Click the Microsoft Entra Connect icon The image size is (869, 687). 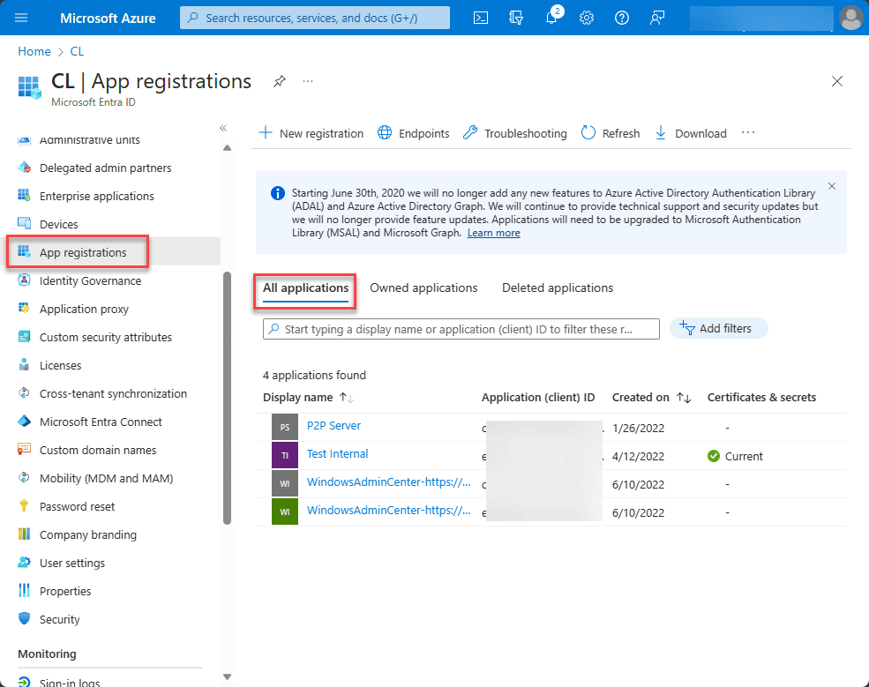click(x=24, y=421)
